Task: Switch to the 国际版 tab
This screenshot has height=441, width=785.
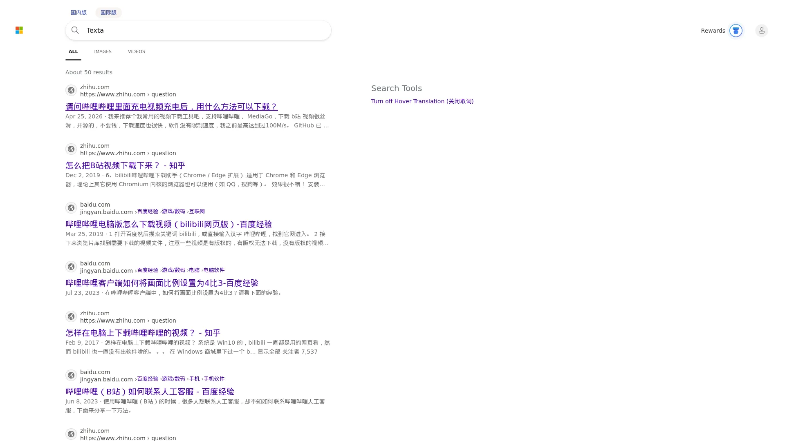Action: [x=108, y=12]
